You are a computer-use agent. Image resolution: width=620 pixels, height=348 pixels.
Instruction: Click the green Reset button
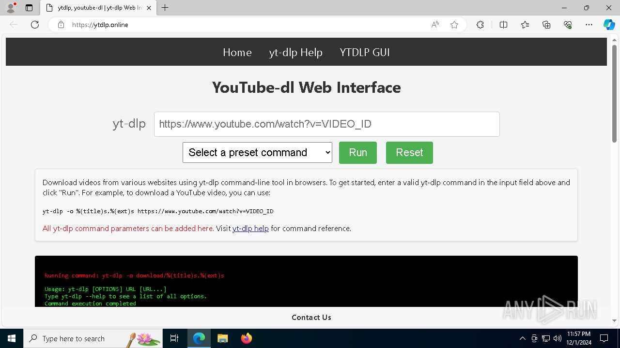[409, 153]
